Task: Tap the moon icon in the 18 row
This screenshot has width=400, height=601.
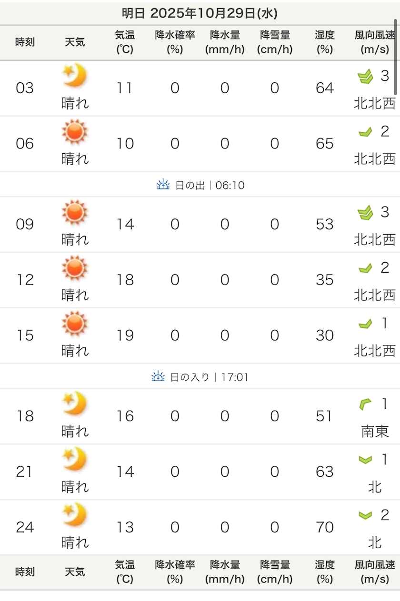Action: pos(75,404)
